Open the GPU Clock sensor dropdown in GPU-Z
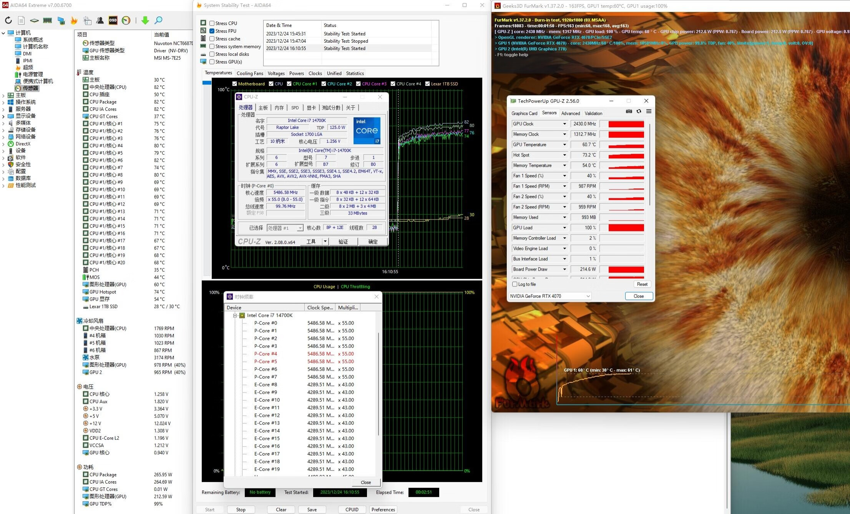Viewport: 850px width, 514px height. pyautogui.click(x=564, y=124)
